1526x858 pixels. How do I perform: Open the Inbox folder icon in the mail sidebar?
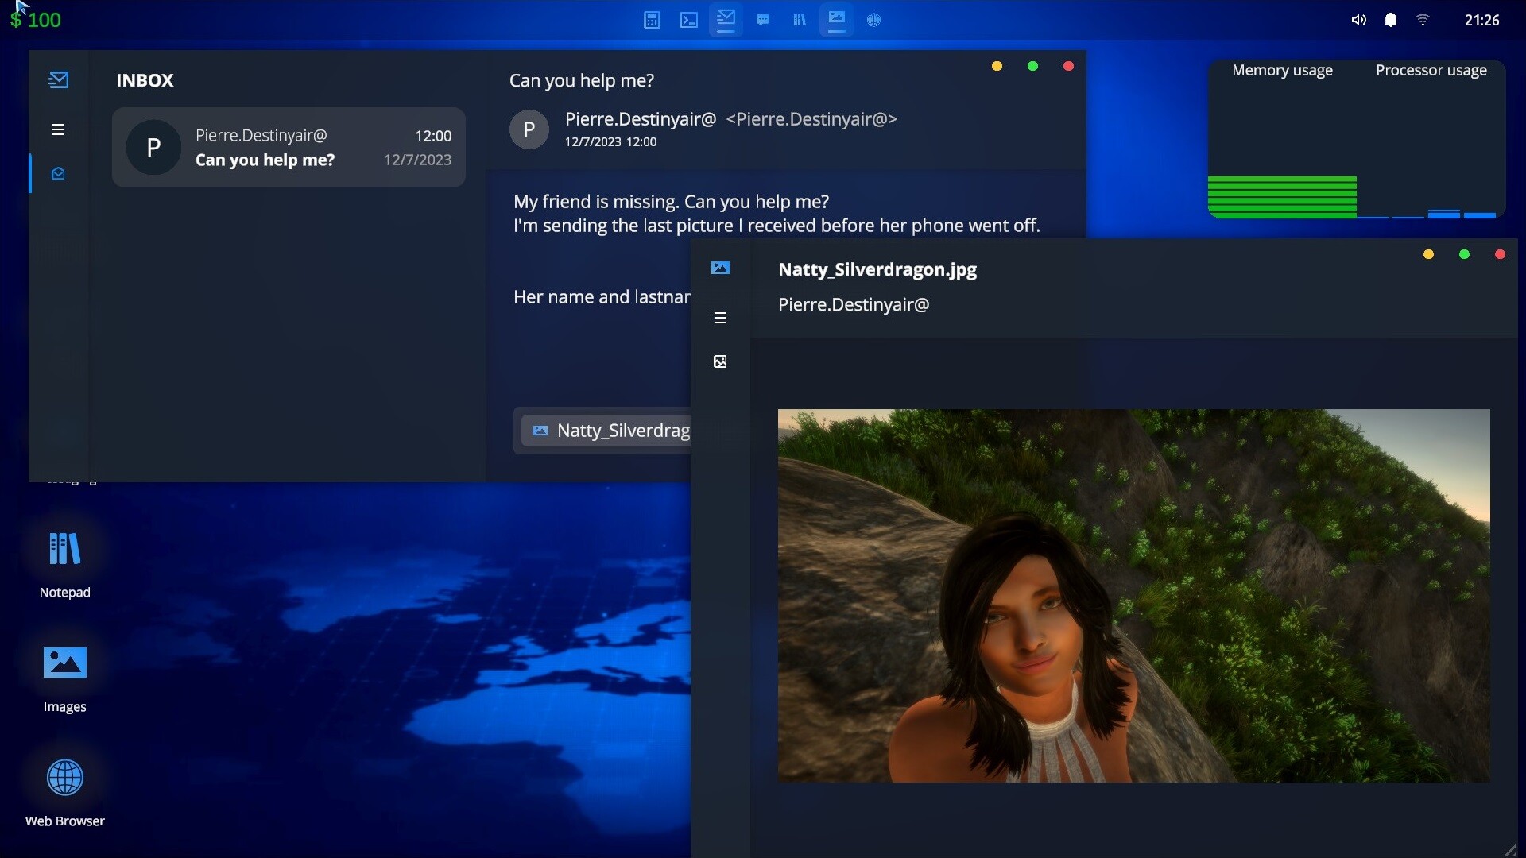click(58, 173)
